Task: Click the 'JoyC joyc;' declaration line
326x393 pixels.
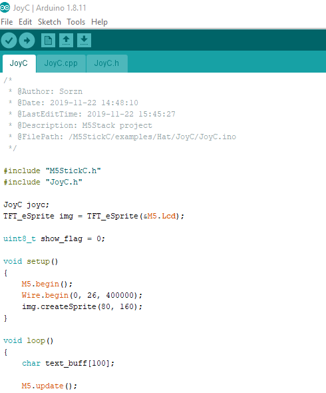Action: pyautogui.click(x=27, y=204)
